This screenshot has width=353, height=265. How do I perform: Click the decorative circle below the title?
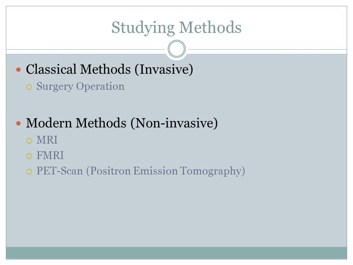tap(177, 49)
